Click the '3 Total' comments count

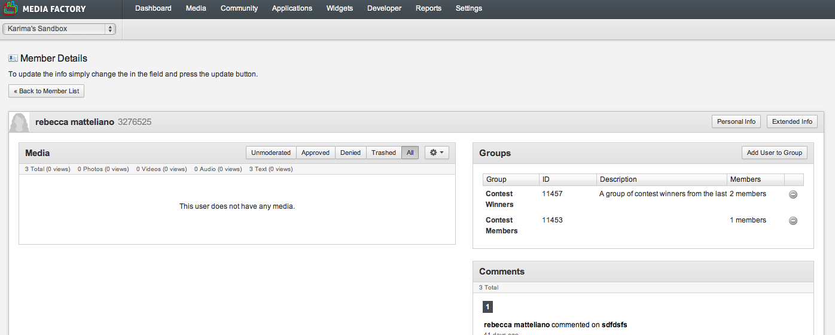489,288
